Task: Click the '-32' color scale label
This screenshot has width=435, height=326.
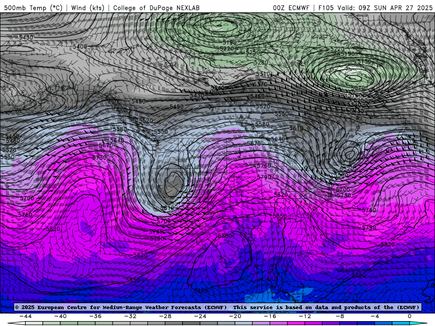Action: click(130, 316)
